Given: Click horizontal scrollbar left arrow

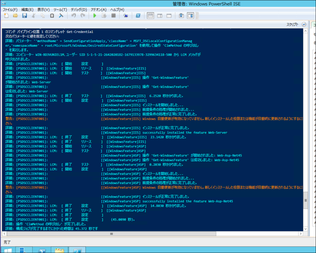Looking at the screenshot, I should (x=4, y=234).
